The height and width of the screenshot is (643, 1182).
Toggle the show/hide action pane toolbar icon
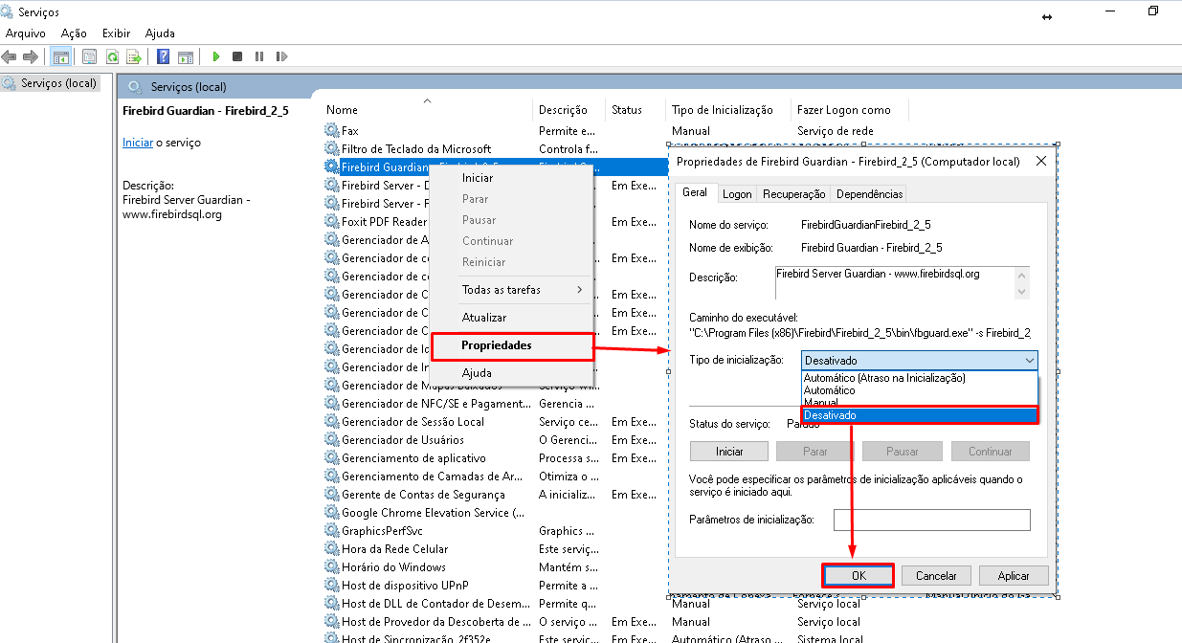click(x=186, y=56)
